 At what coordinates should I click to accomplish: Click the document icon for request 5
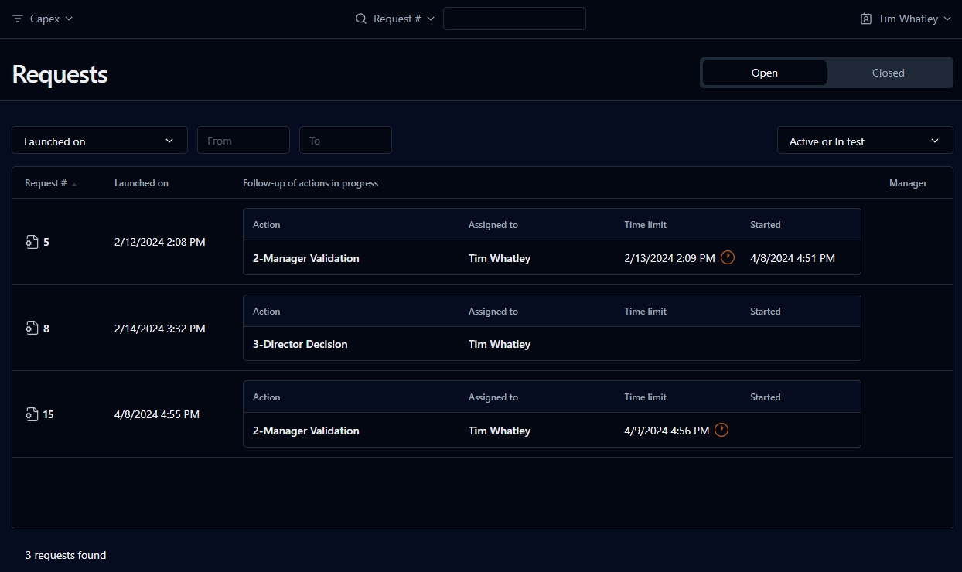click(x=32, y=242)
